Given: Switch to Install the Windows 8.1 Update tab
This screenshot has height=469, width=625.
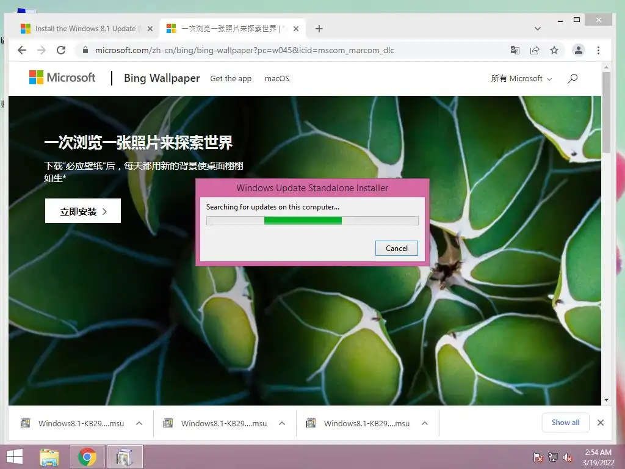Looking at the screenshot, I should [85, 29].
